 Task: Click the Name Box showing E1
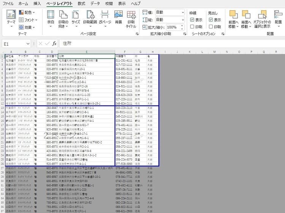coord(14,44)
